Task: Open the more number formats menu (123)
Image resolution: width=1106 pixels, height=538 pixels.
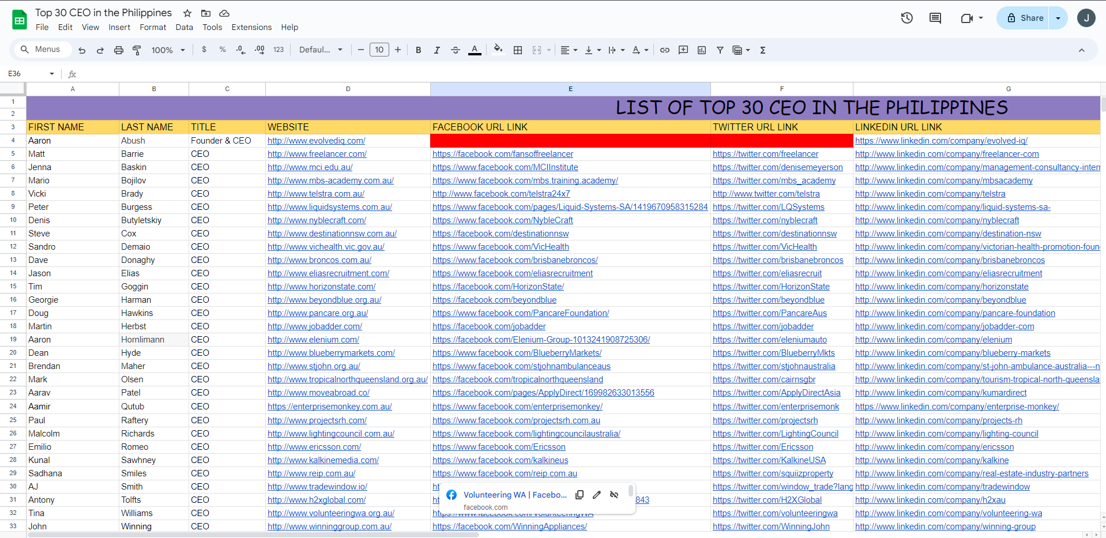Action: [x=279, y=50]
